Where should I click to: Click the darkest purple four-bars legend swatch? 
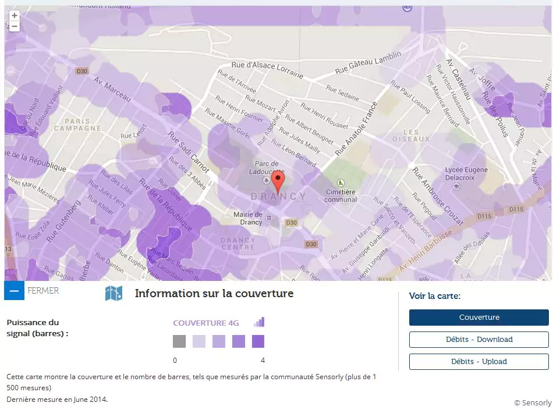(258, 341)
